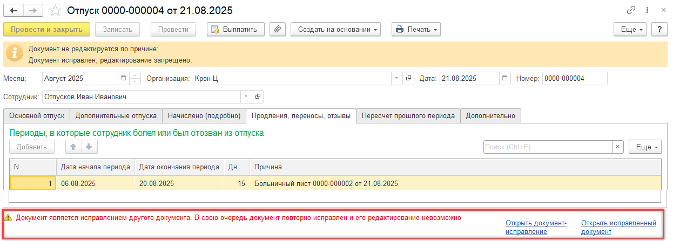Click the Записать button

pos(117,29)
